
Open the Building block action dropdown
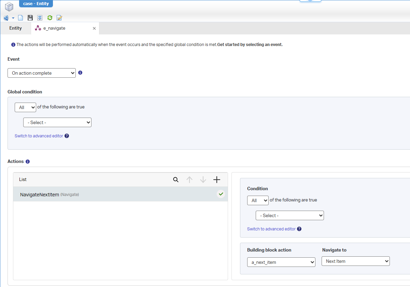[281, 262]
